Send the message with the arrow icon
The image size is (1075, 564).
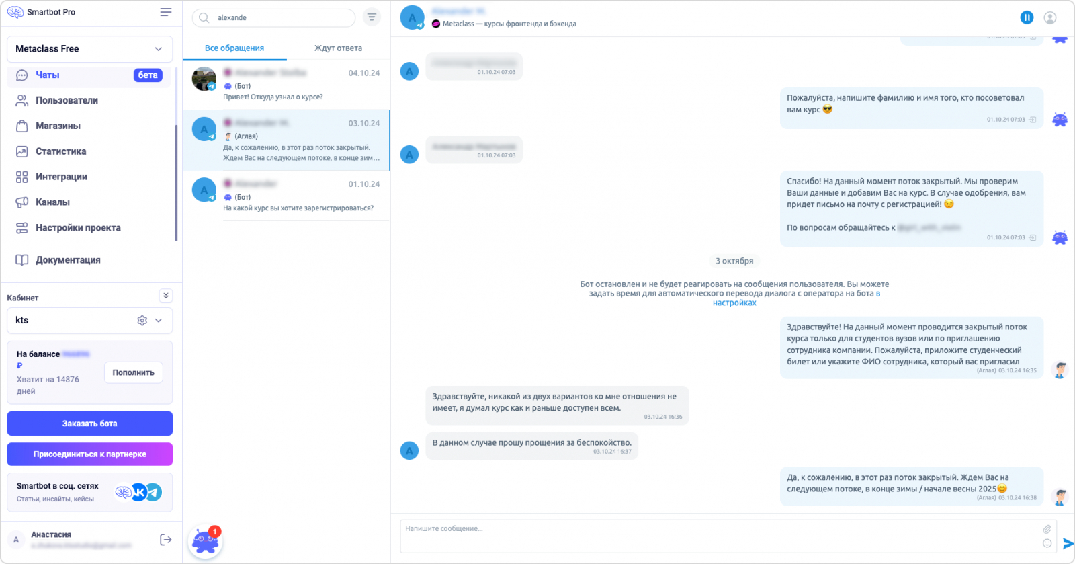[1068, 543]
